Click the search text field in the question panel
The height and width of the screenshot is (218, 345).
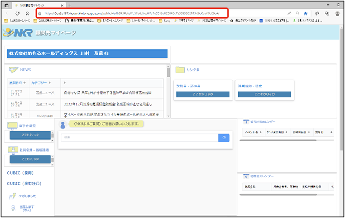pyautogui.click(x=140, y=137)
